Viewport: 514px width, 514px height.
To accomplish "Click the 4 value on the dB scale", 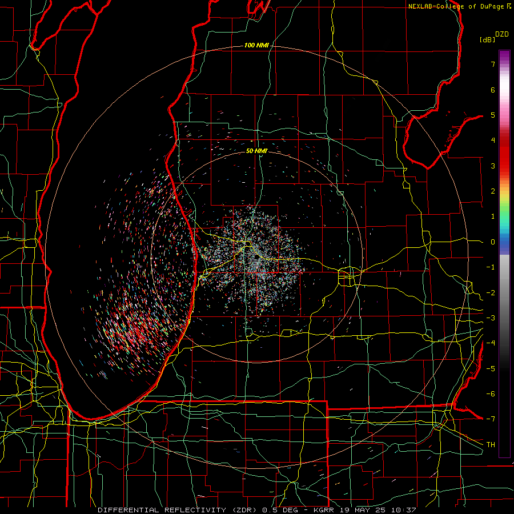I will [x=493, y=140].
